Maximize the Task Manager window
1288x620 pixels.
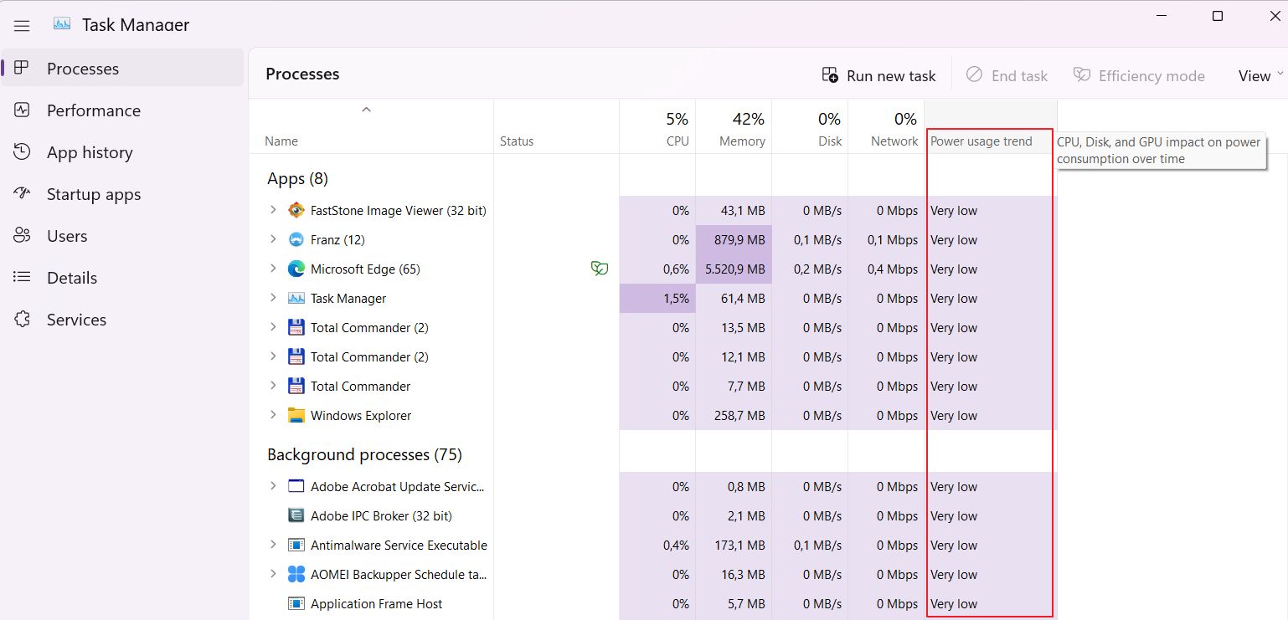coord(1218,16)
